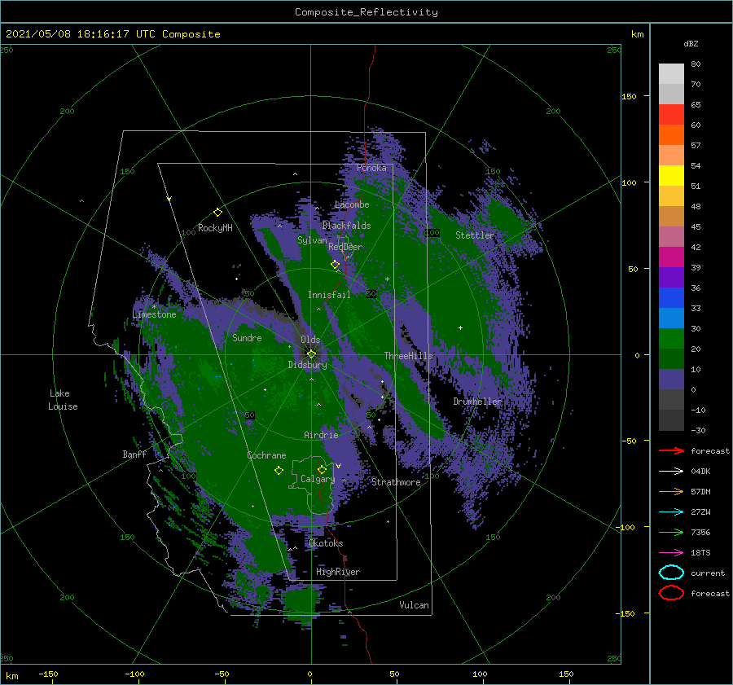733x685 pixels.
Task: Click the Limestone label
Action: point(154,314)
